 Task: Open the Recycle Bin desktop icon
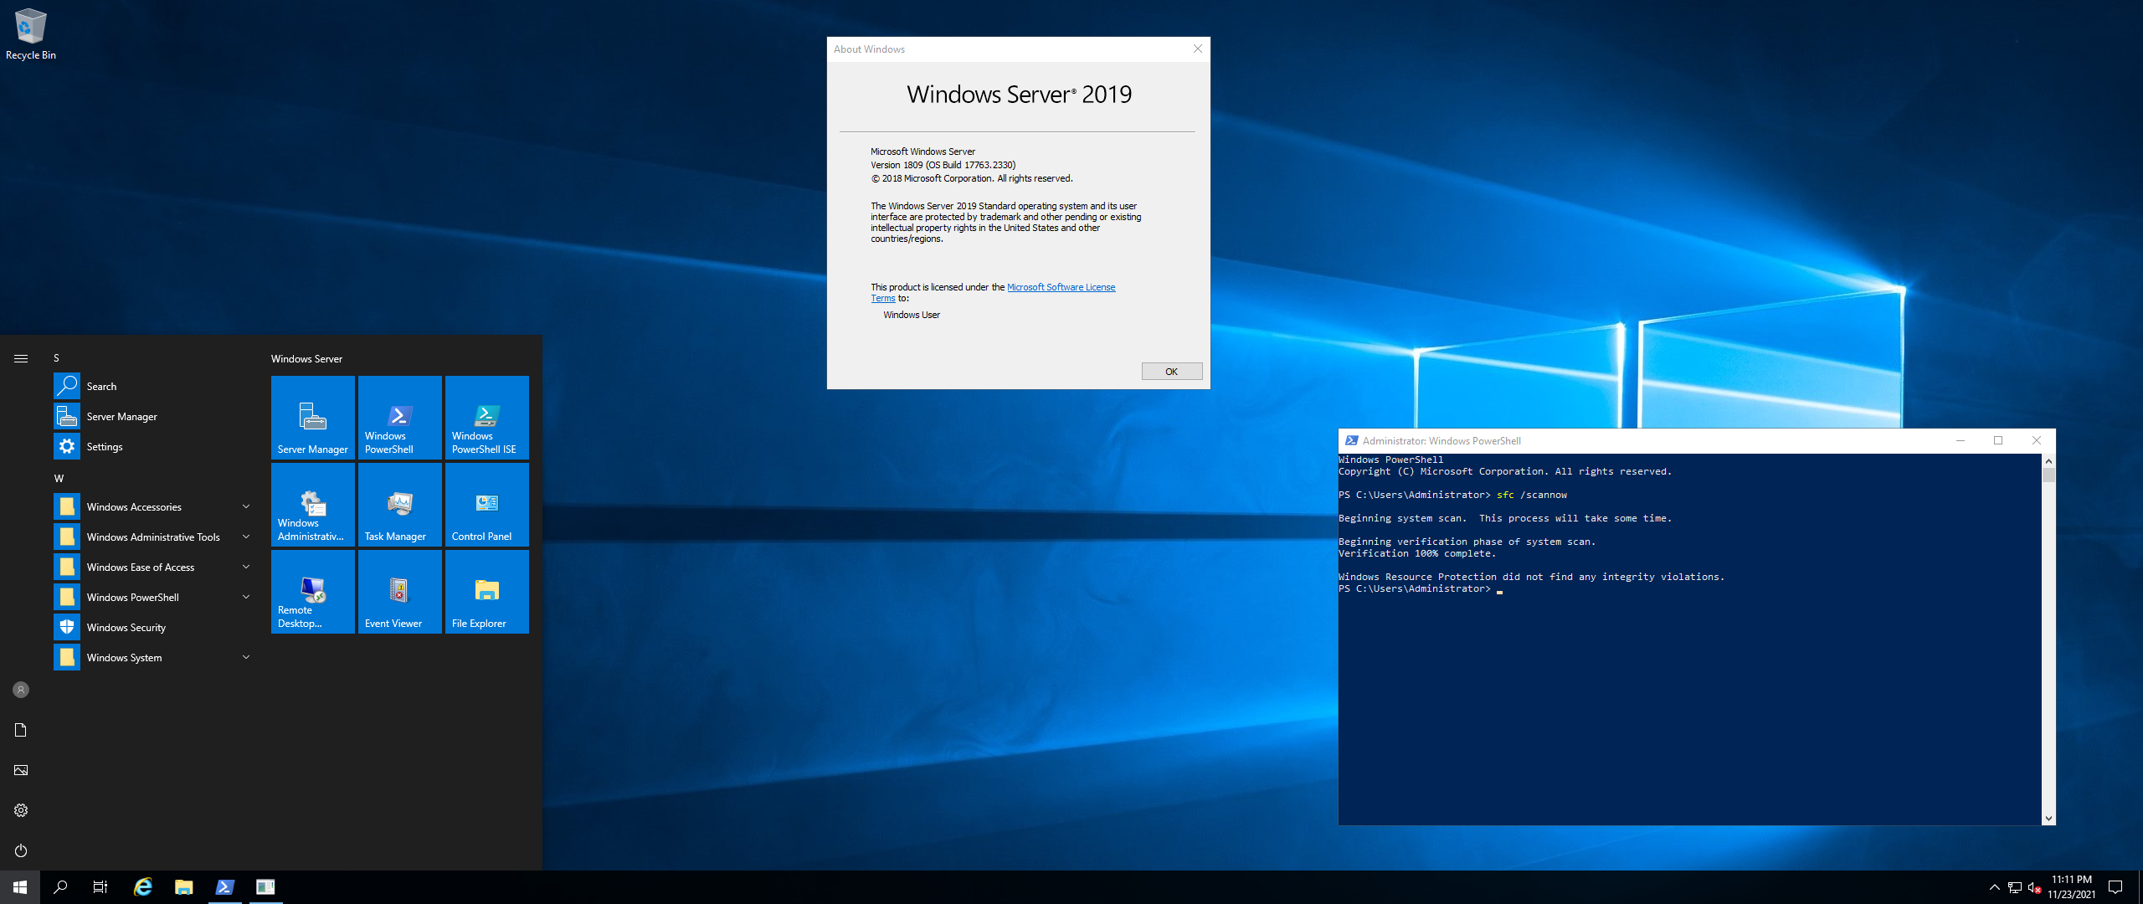tap(31, 35)
